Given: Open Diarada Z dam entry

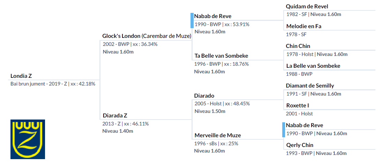Looking at the screenshot, I should [115, 115].
